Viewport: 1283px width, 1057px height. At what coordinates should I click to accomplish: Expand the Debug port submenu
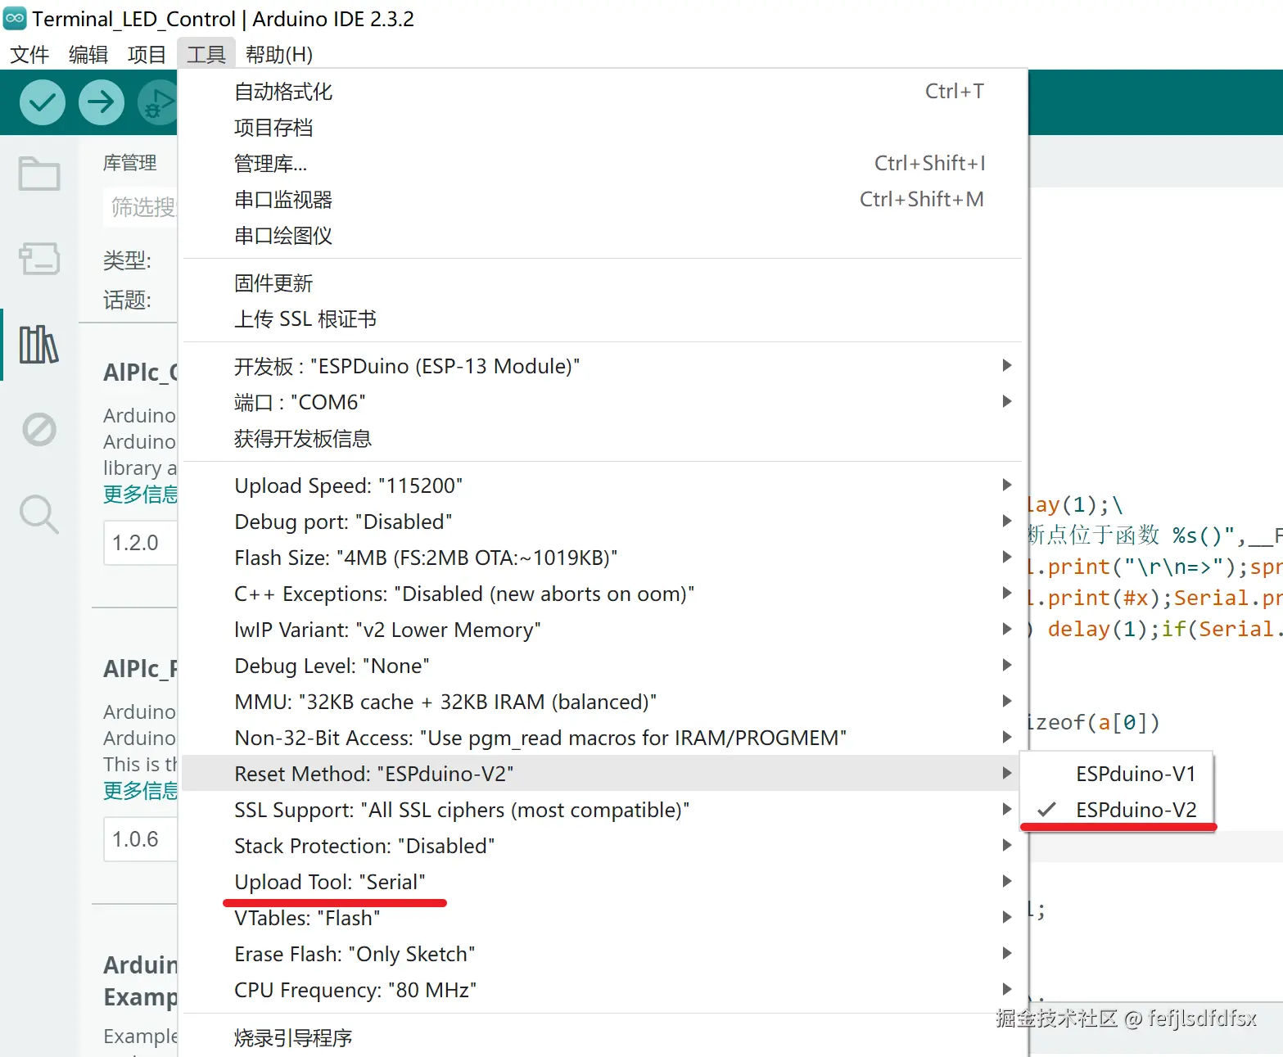pyautogui.click(x=603, y=522)
